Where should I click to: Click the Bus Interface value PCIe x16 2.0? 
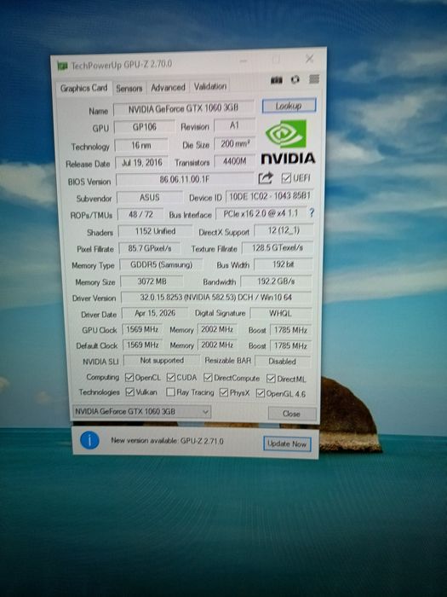click(x=261, y=213)
